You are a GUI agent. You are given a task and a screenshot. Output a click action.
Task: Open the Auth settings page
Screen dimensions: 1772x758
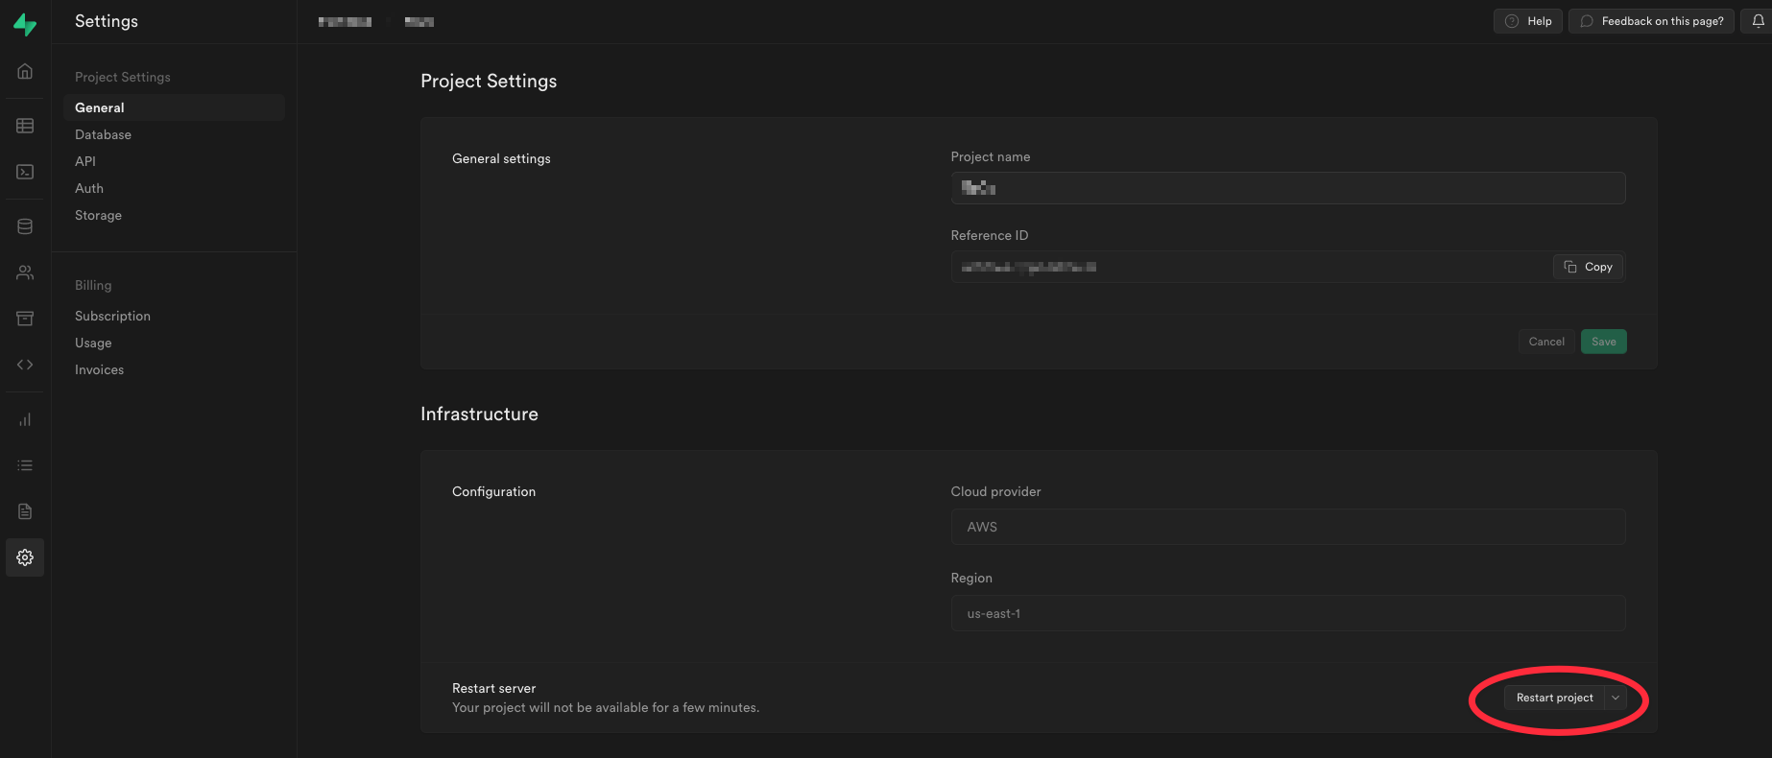(89, 188)
